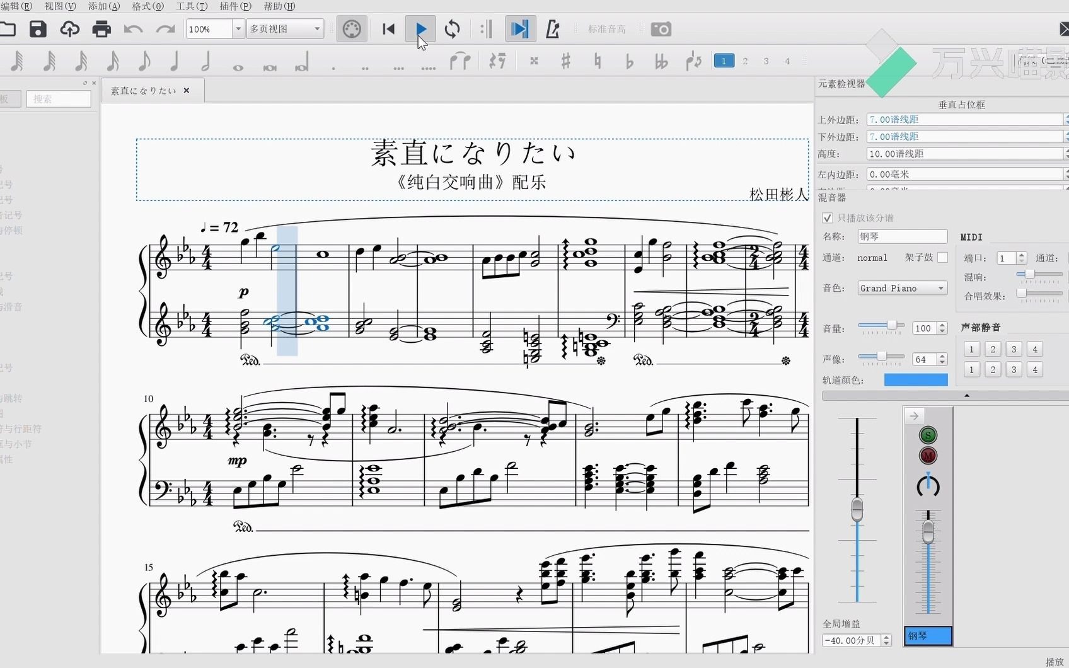Add a triple augmentation dot

point(398,67)
